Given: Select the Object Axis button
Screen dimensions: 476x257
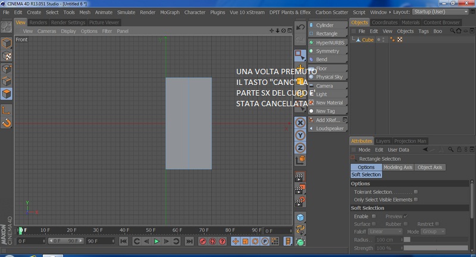Looking at the screenshot, I should point(430,167).
